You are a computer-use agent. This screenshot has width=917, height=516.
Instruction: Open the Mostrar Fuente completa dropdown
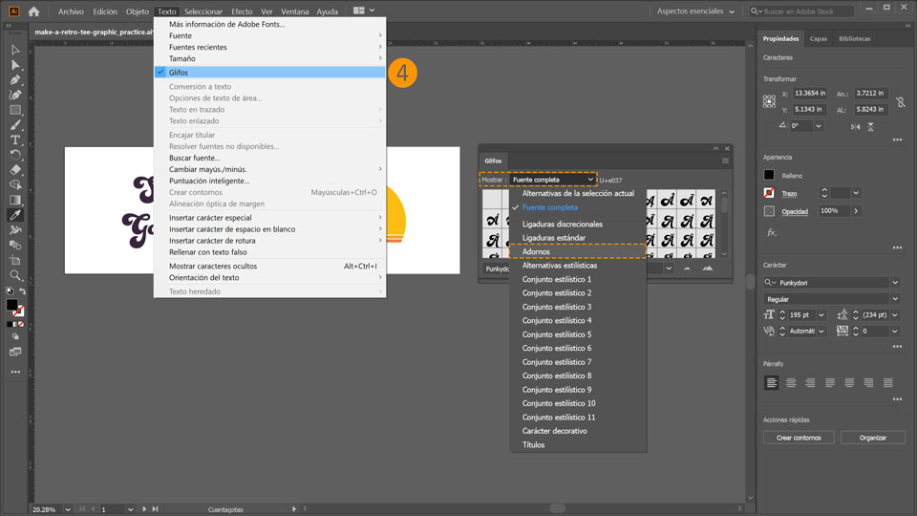click(553, 180)
